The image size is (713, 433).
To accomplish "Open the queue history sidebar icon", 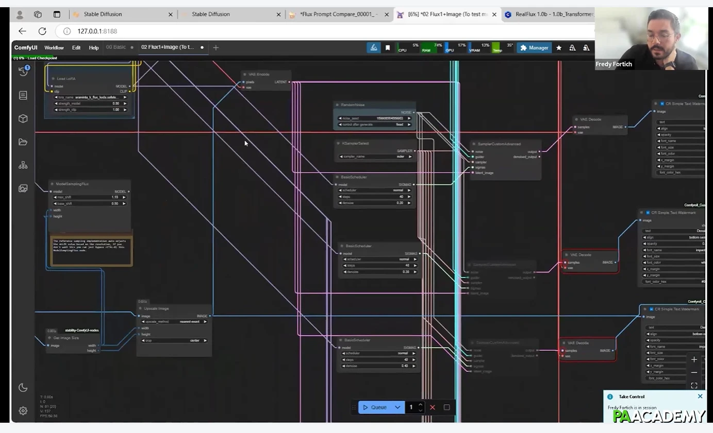I will tap(23, 72).
